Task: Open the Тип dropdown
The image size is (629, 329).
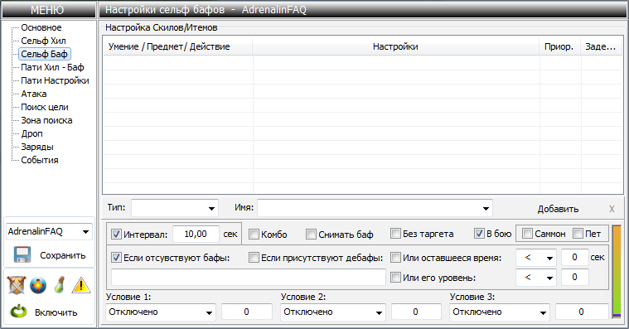Action: tap(175, 208)
